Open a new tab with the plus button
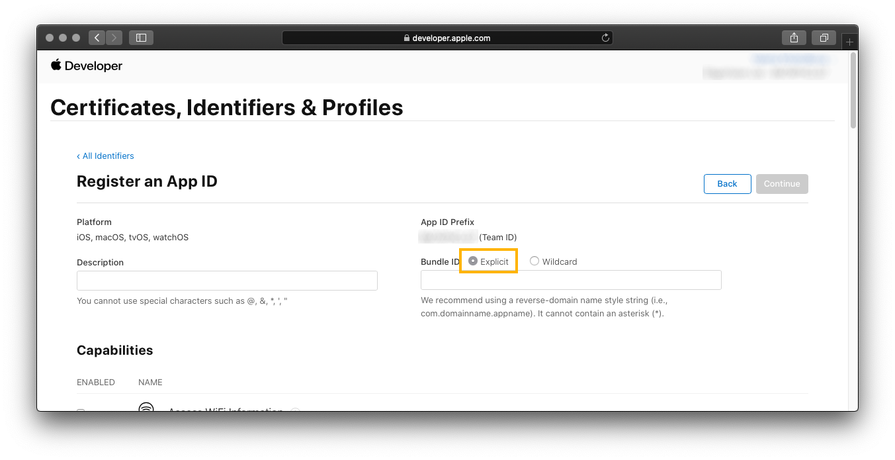Screen dimensions: 895x460 850,42
